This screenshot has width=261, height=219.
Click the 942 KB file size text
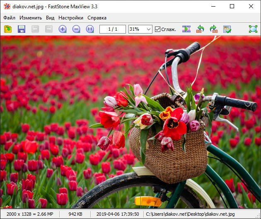[x=75, y=214]
